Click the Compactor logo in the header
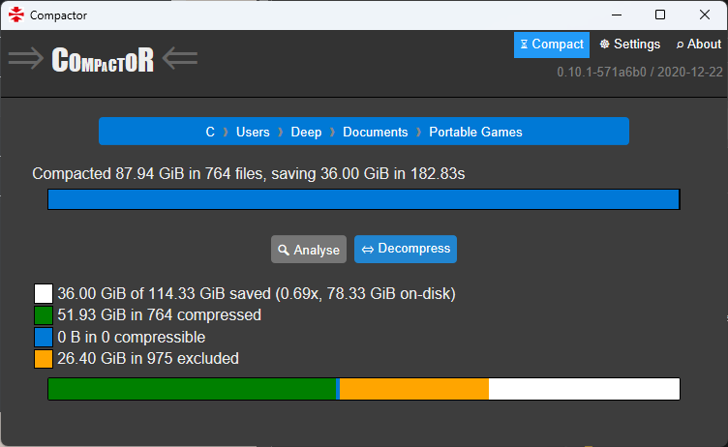This screenshot has width=728, height=447. [103, 59]
